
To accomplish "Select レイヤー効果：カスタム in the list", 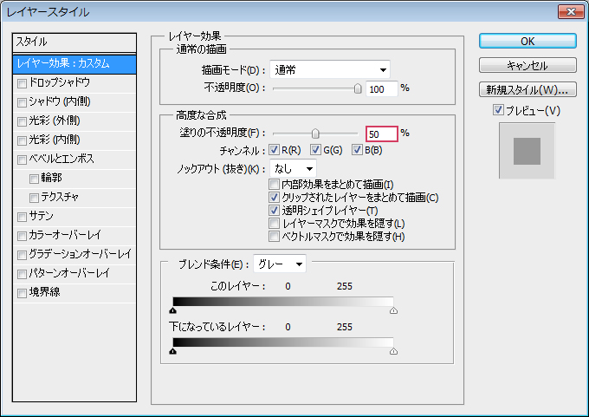I will (74, 63).
